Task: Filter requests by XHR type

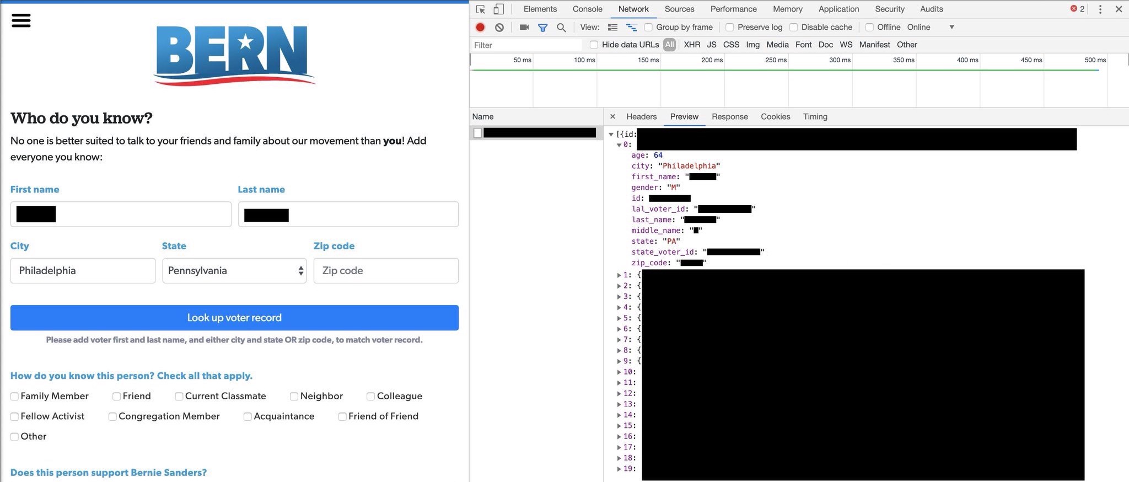Action: 692,45
